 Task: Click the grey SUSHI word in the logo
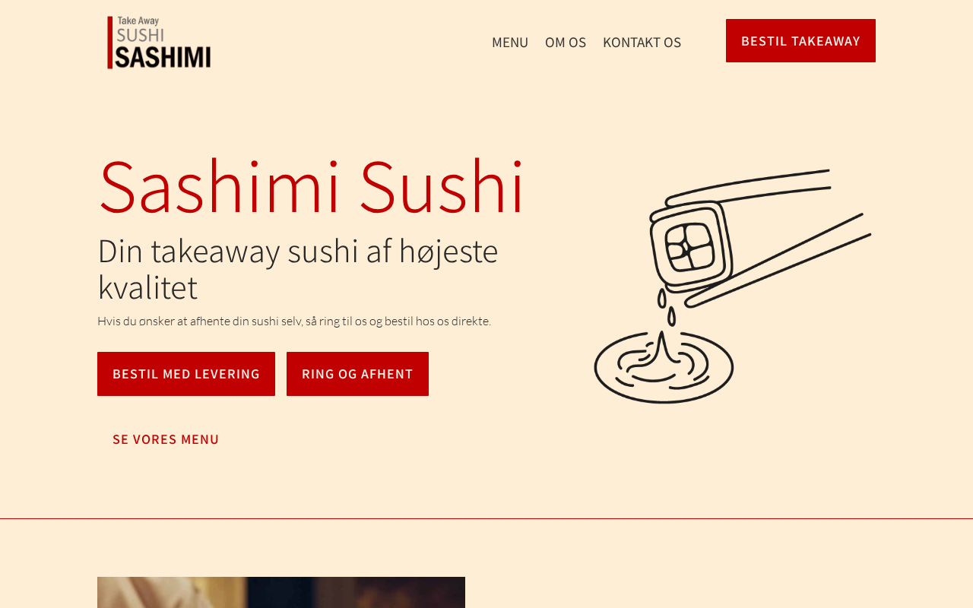[x=141, y=35]
